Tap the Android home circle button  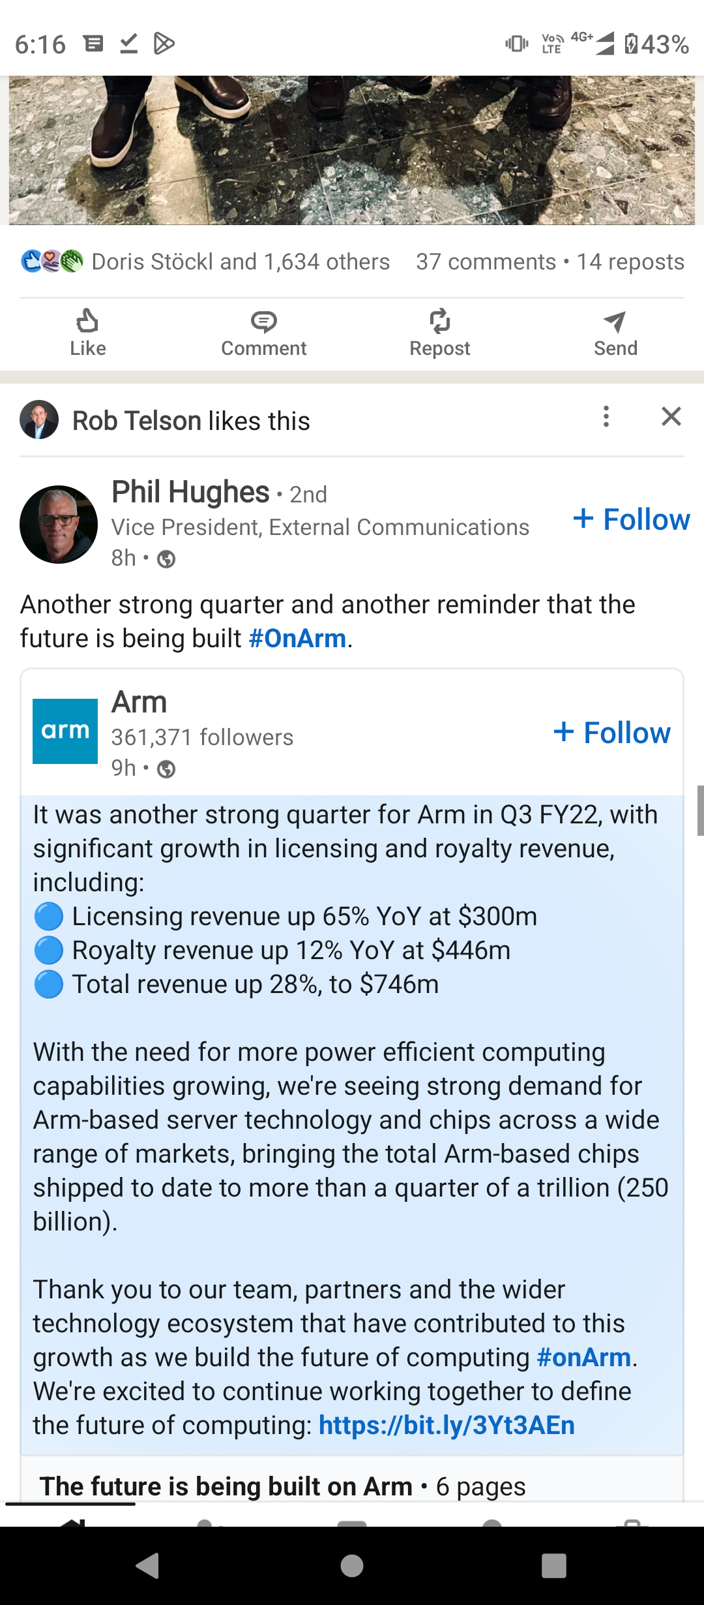click(352, 1565)
